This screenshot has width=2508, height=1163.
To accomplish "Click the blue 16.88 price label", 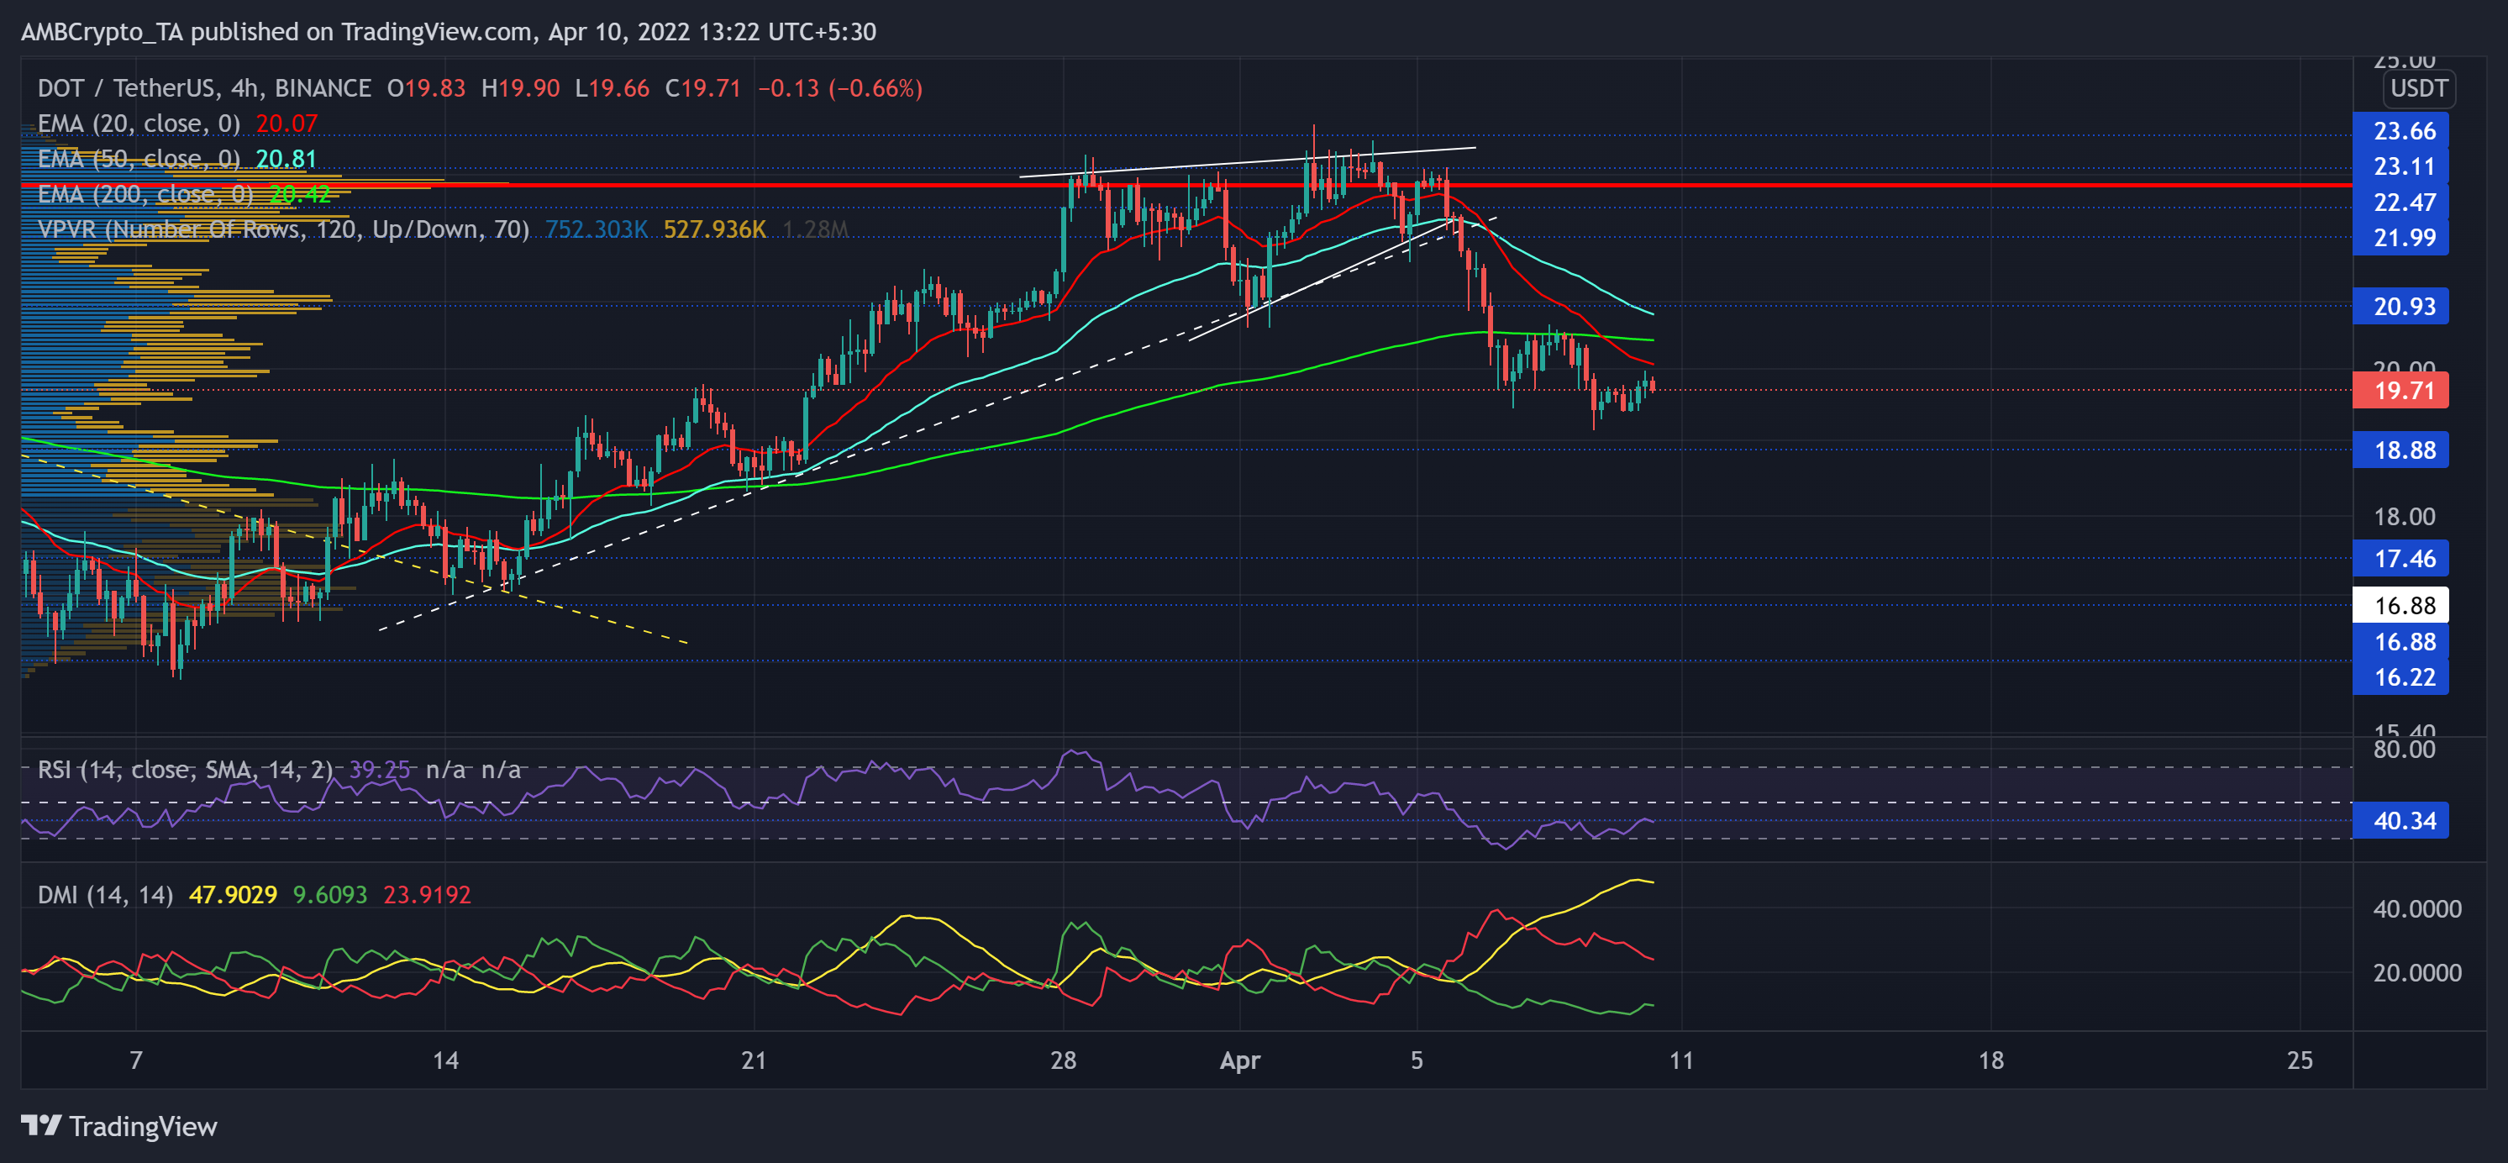I will click(2400, 642).
